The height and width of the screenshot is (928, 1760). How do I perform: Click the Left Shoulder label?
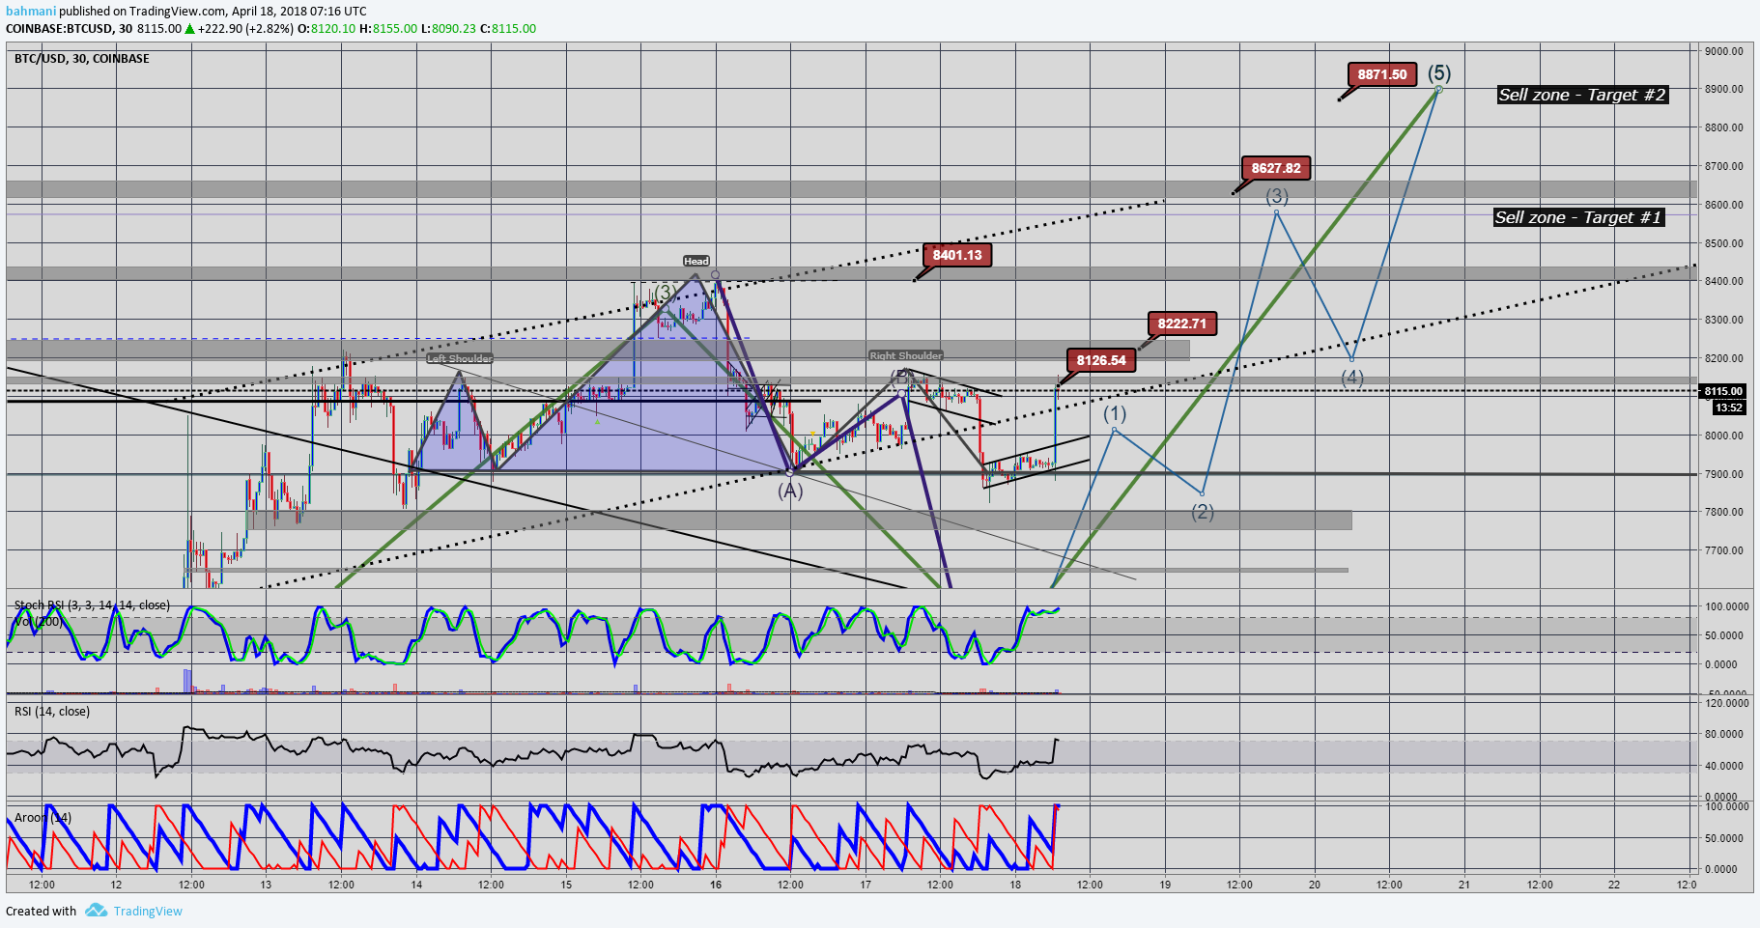[x=460, y=358]
